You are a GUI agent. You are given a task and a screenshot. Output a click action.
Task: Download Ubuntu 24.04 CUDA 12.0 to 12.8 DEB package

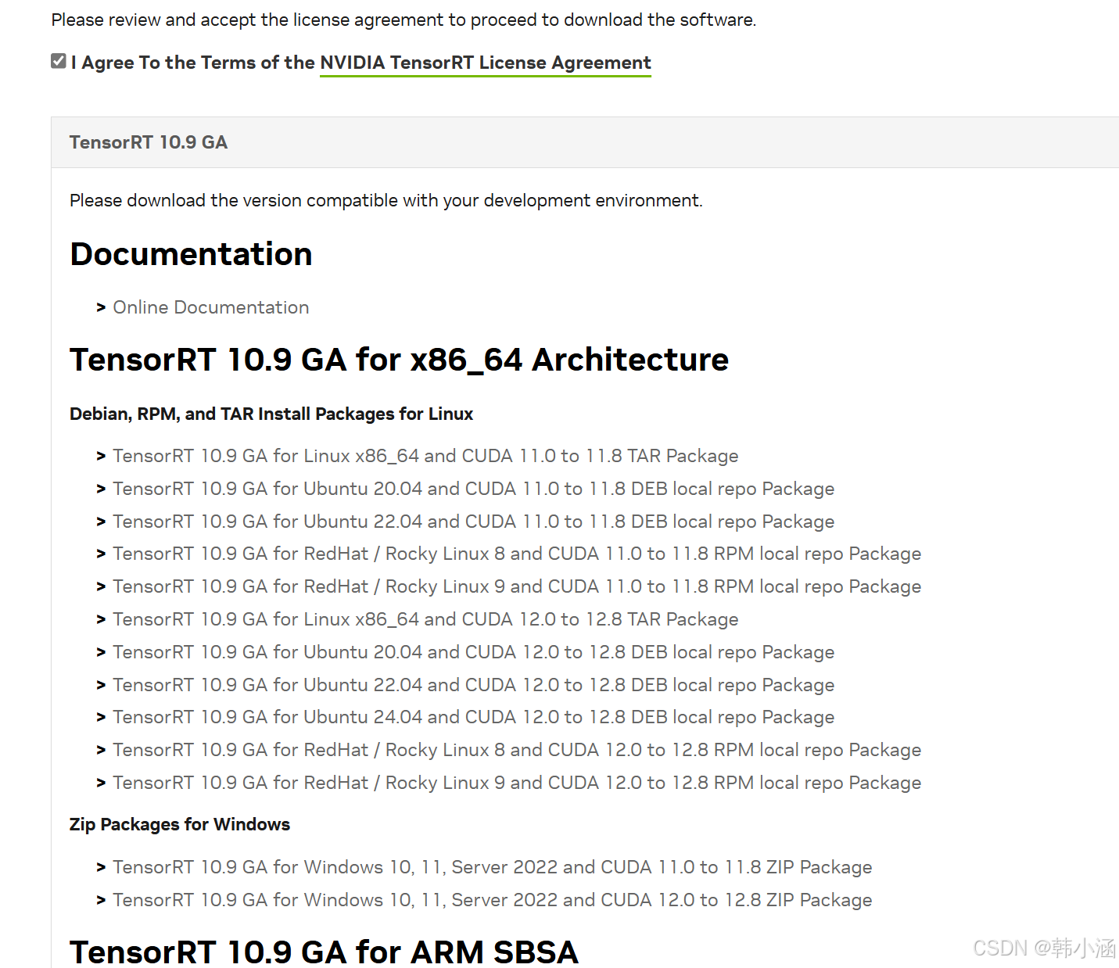pyautogui.click(x=474, y=717)
